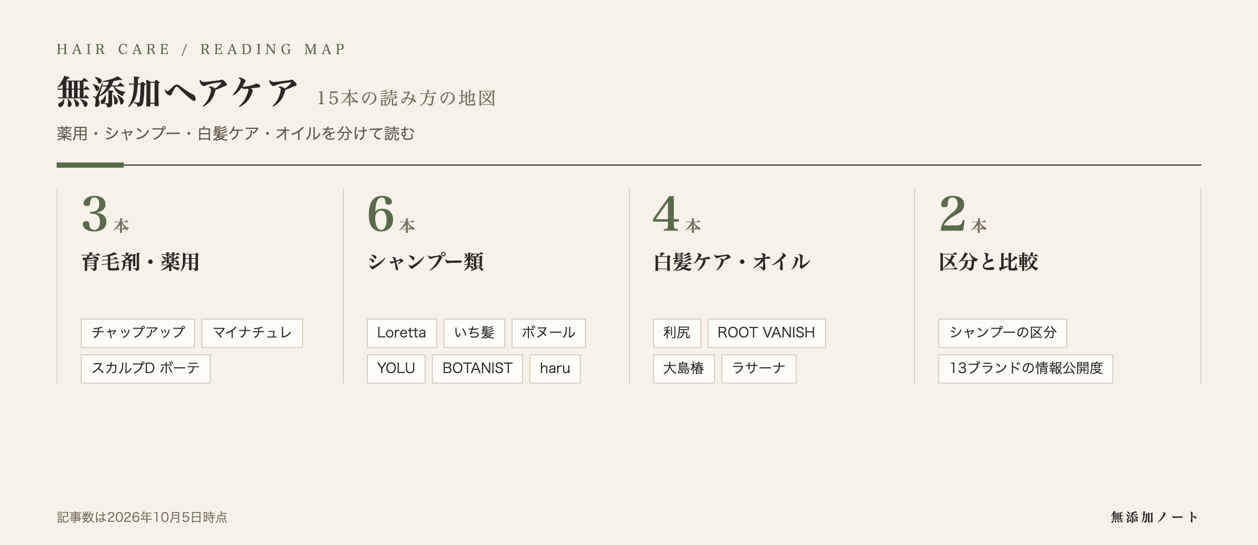Click the 育毛剤・薬用 heading
The width and height of the screenshot is (1258, 545).
pyautogui.click(x=140, y=262)
